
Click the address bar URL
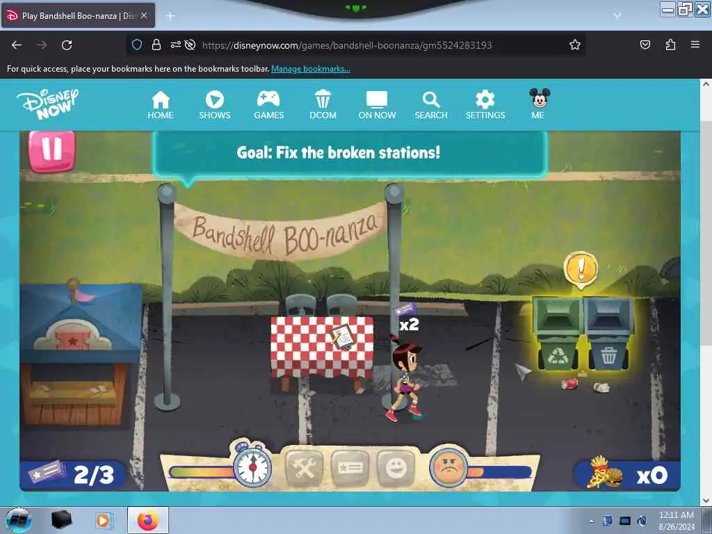pyautogui.click(x=347, y=45)
